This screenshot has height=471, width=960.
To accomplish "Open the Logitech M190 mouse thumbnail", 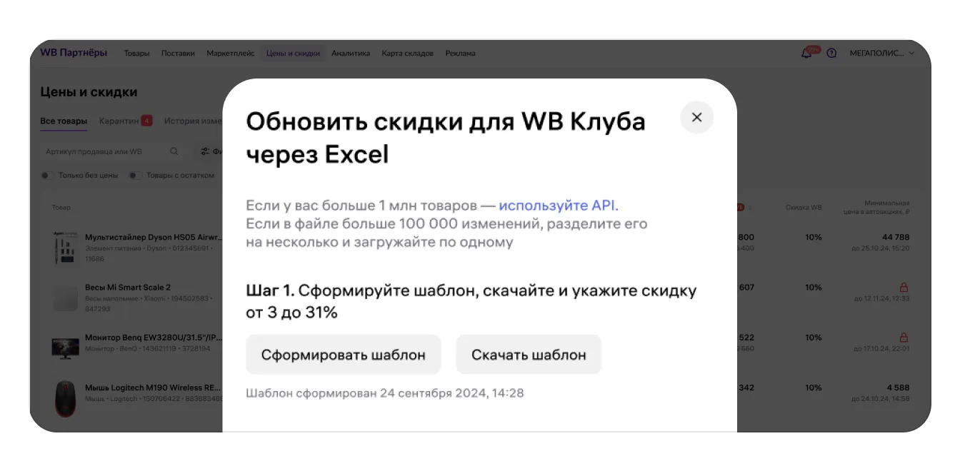I will tap(65, 398).
